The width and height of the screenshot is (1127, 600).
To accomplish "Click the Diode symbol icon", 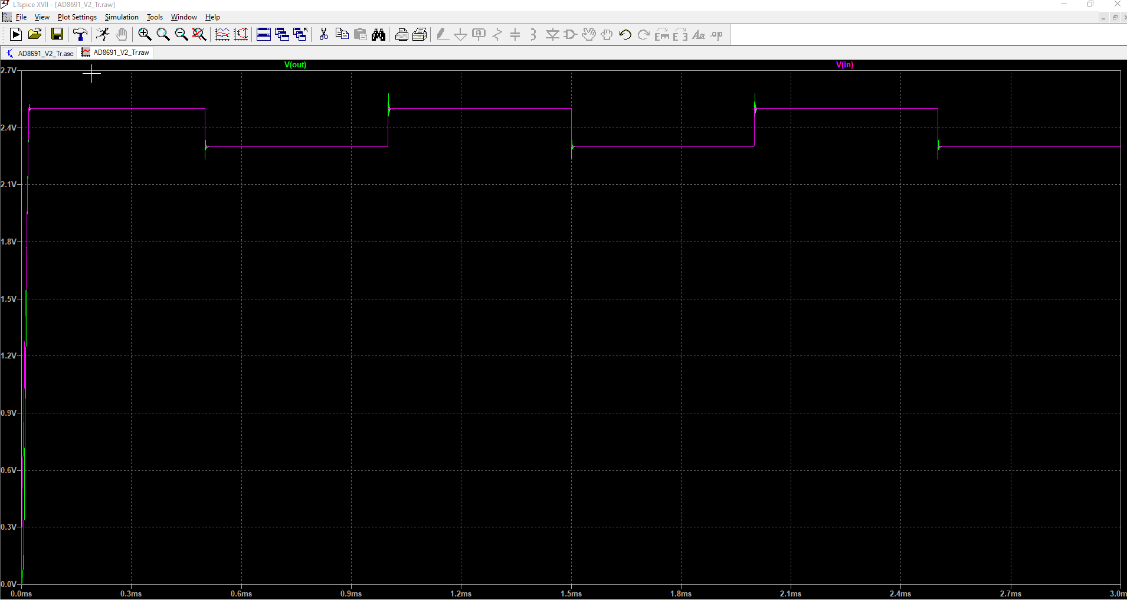I will coord(552,34).
